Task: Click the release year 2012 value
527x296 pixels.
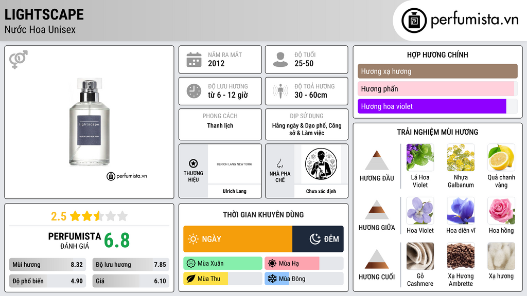Action: click(216, 63)
